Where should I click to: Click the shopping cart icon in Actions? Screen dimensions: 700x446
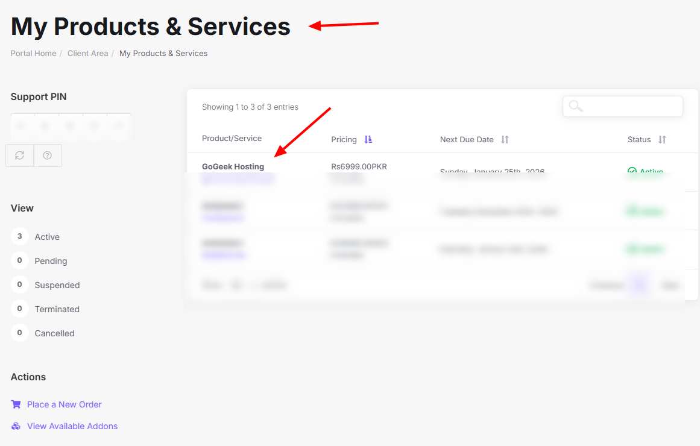16,404
